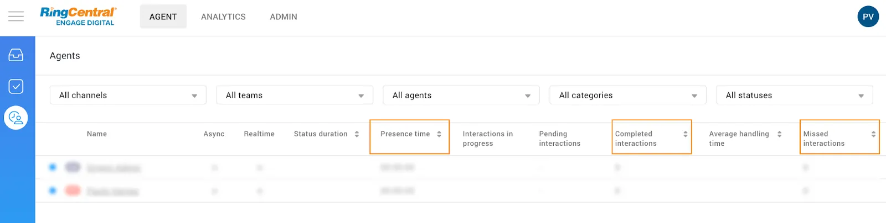Sort by Average handling time arrows
The image size is (886, 223).
779,134
